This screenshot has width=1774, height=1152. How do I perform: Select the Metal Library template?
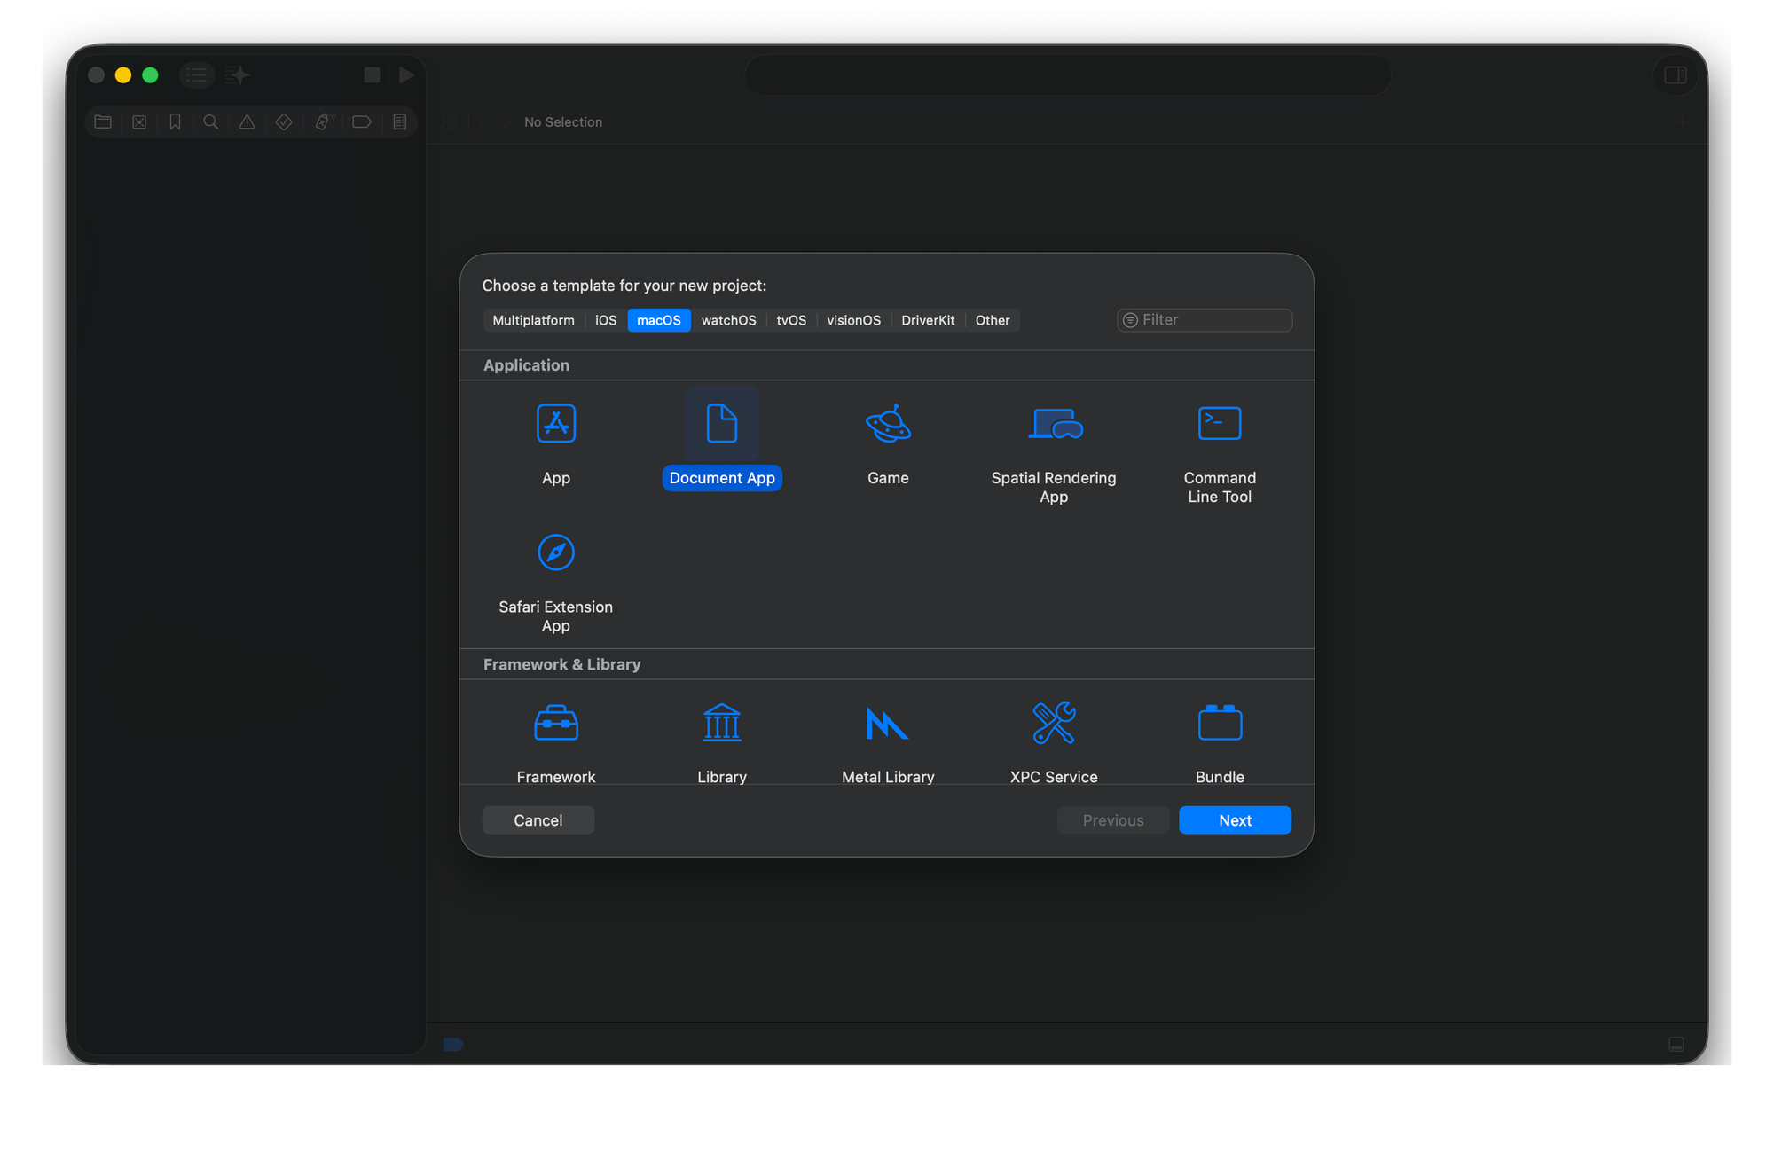pyautogui.click(x=888, y=724)
